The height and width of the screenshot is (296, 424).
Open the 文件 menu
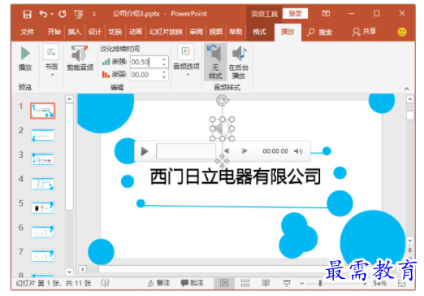tap(28, 32)
